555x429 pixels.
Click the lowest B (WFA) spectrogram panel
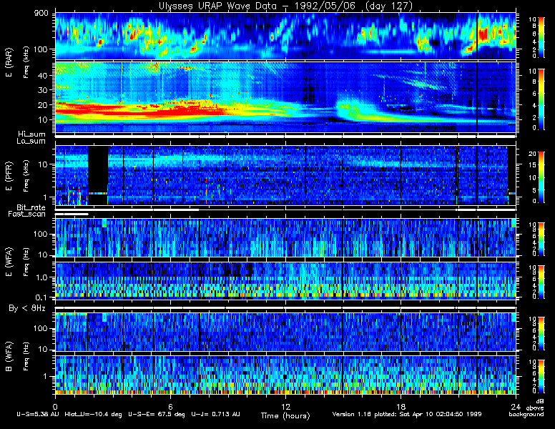pos(285,375)
